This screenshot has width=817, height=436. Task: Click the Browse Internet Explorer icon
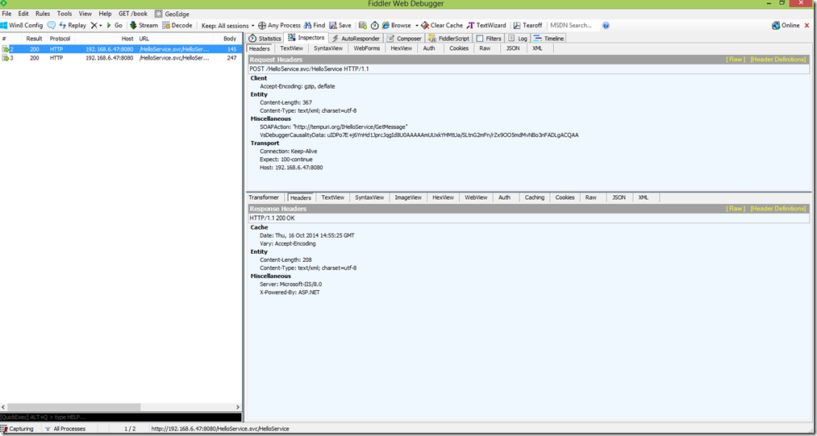[x=386, y=25]
